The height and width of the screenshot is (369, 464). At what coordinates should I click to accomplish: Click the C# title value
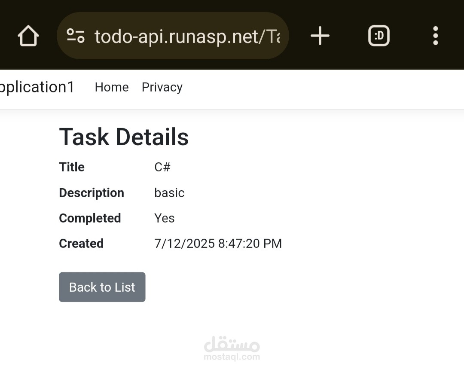162,167
